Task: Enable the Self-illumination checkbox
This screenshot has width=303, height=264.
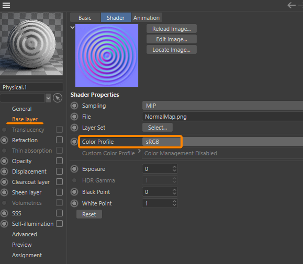Action: [59, 223]
